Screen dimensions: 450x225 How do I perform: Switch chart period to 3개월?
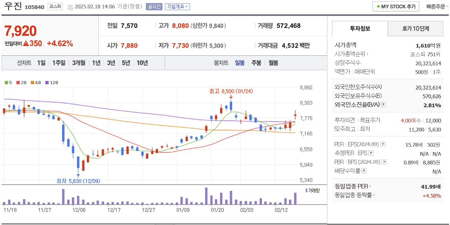tap(78, 62)
